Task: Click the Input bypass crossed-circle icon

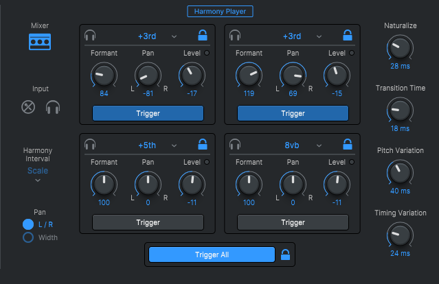Action: click(x=28, y=107)
